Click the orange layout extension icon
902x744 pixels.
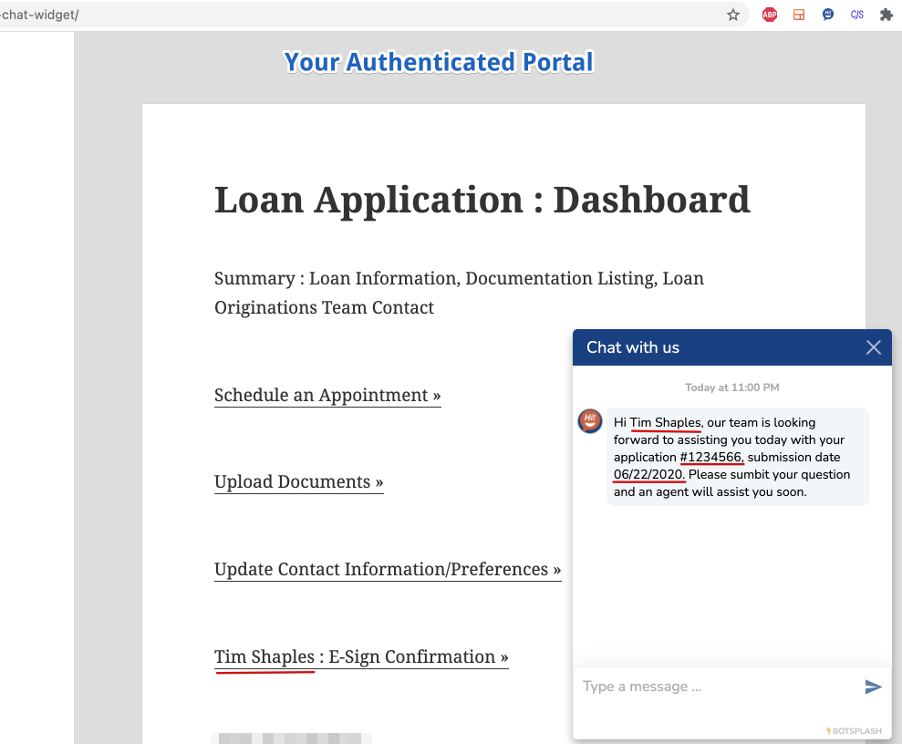click(x=799, y=15)
